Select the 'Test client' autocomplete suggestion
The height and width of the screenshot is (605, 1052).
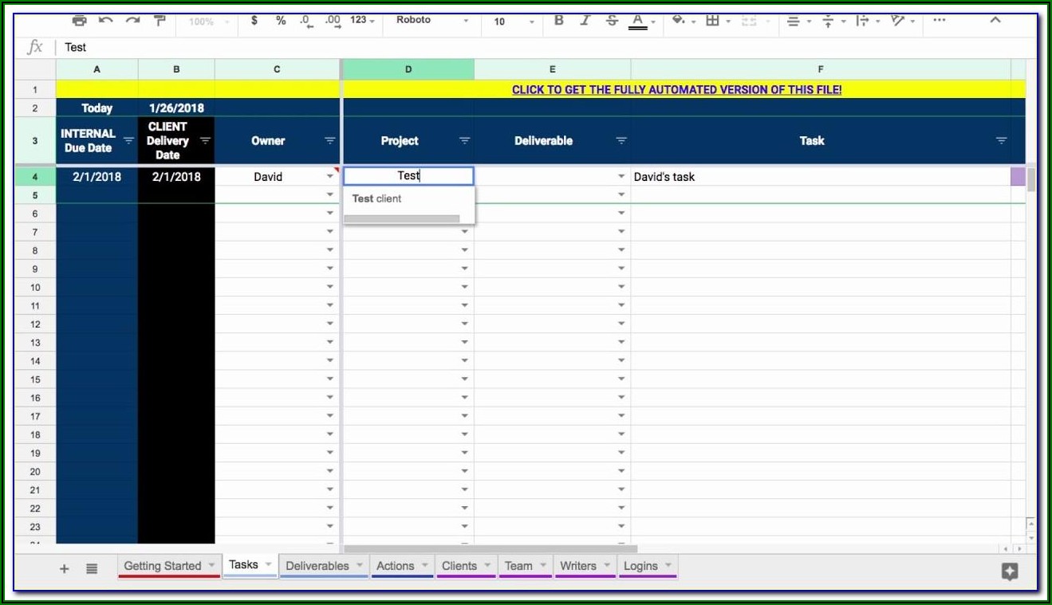[x=377, y=198]
